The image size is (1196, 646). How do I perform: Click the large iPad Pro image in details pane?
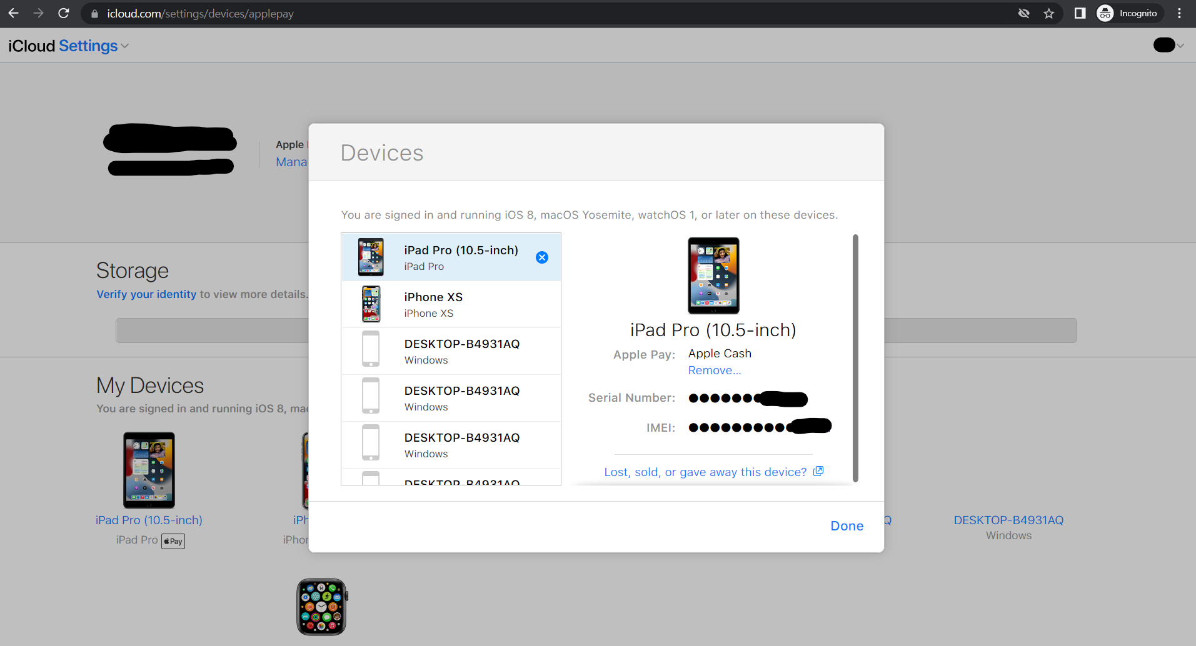point(713,276)
